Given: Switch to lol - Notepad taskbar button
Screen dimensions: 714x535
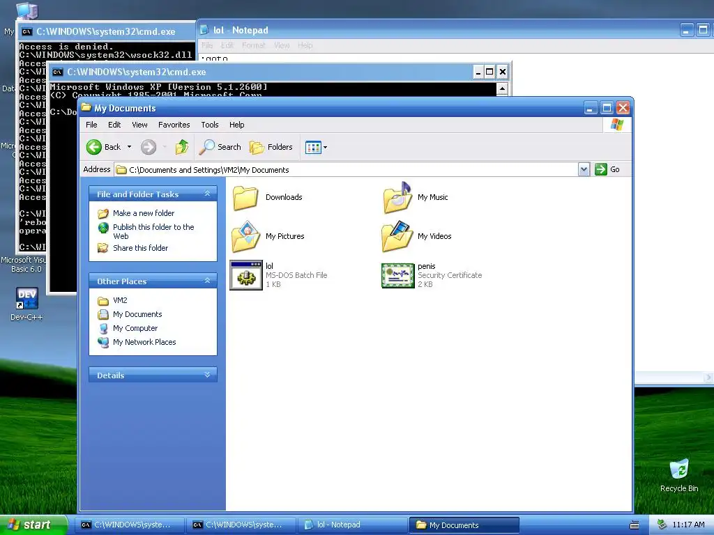Looking at the screenshot, I should [352, 525].
